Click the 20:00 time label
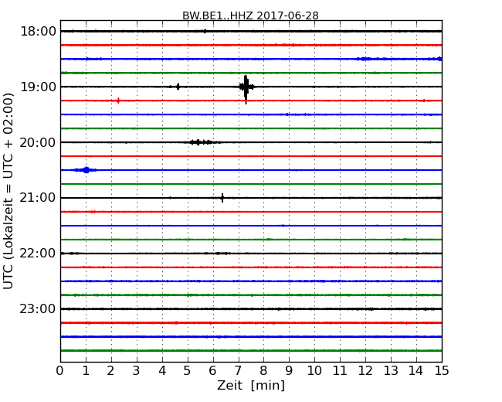The image size is (502, 402). point(38,142)
